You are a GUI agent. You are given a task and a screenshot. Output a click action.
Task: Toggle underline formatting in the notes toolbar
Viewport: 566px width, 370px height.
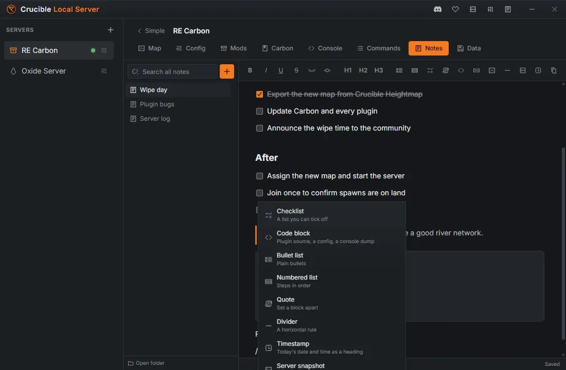[x=281, y=70]
